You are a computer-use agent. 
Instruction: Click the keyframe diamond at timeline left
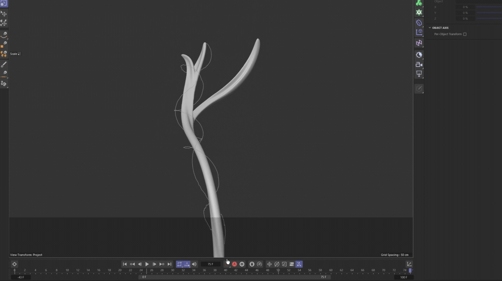point(14,264)
